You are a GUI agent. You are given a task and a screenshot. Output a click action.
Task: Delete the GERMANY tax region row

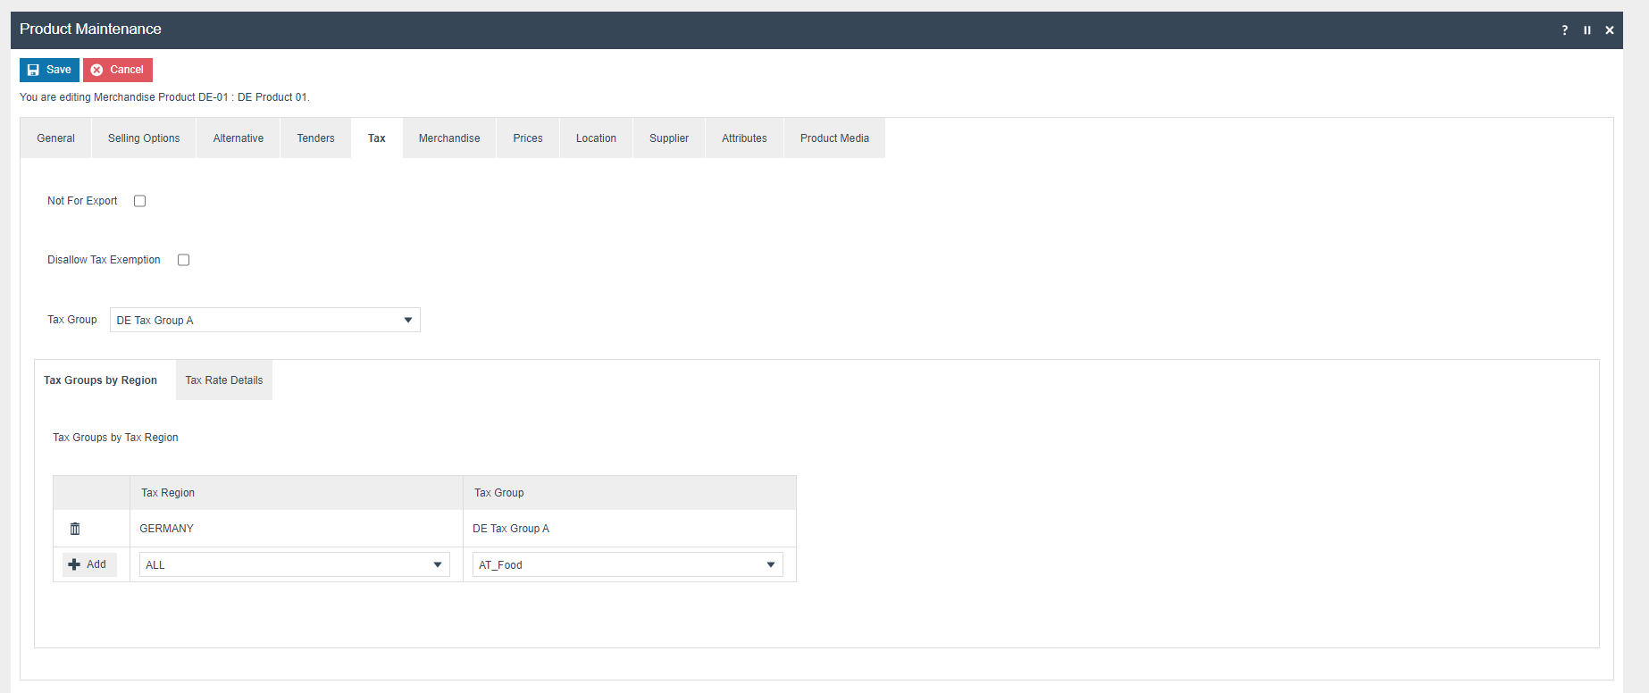(75, 529)
